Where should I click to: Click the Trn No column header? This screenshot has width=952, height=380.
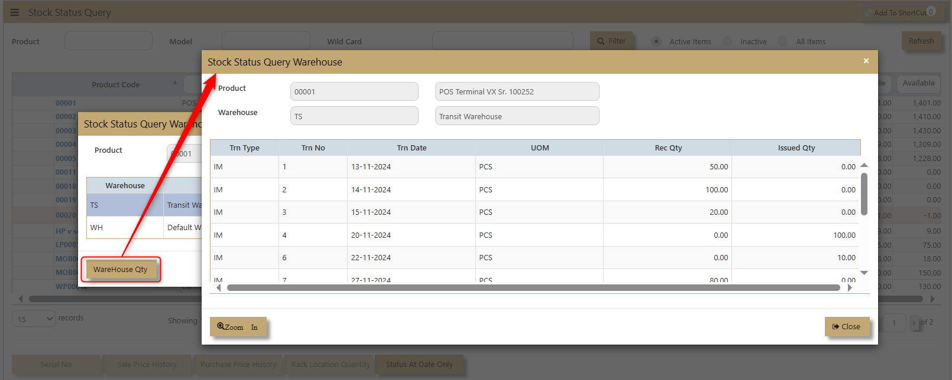click(313, 148)
